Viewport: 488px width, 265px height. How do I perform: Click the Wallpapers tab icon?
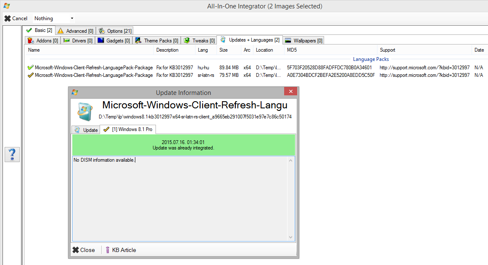[x=288, y=41]
